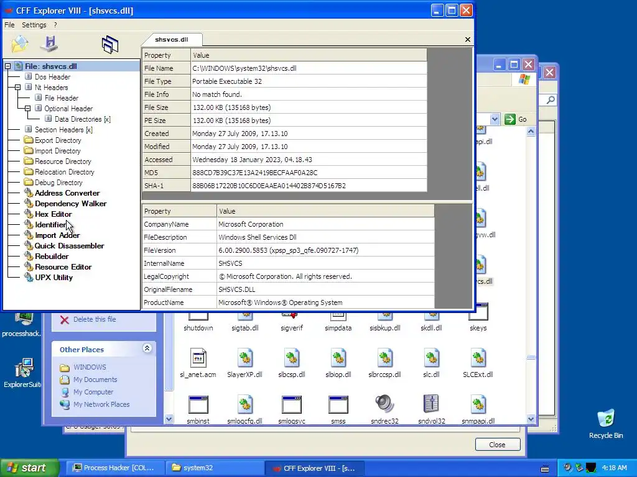Click the MD5 hash value cell
The image size is (637, 477).
click(x=309, y=173)
